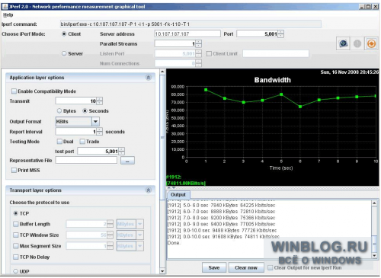Check the Dual testing mode box
The width and height of the screenshot is (381, 278).
point(59,142)
